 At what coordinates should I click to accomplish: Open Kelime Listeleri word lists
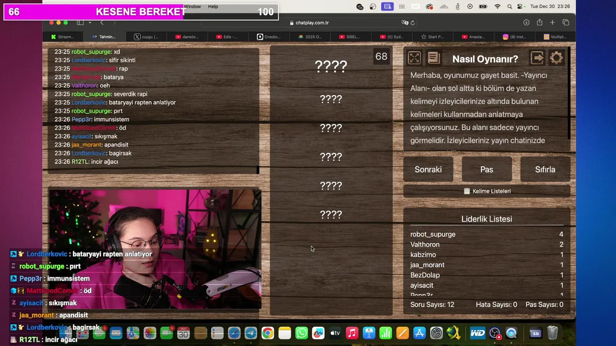(x=487, y=191)
